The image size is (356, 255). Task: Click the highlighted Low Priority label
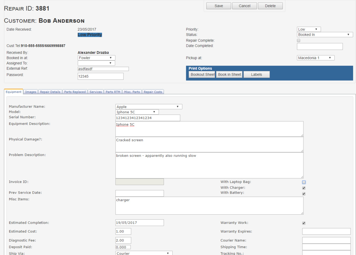[90, 35]
